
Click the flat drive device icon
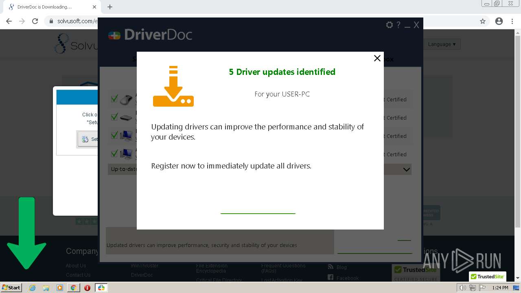(126, 118)
